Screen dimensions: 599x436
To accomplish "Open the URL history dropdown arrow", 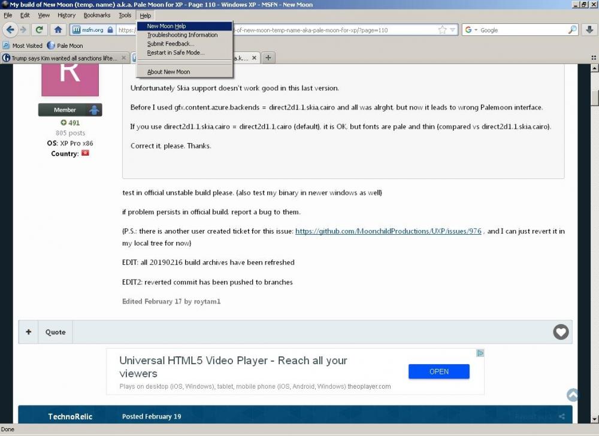I will (452, 30).
